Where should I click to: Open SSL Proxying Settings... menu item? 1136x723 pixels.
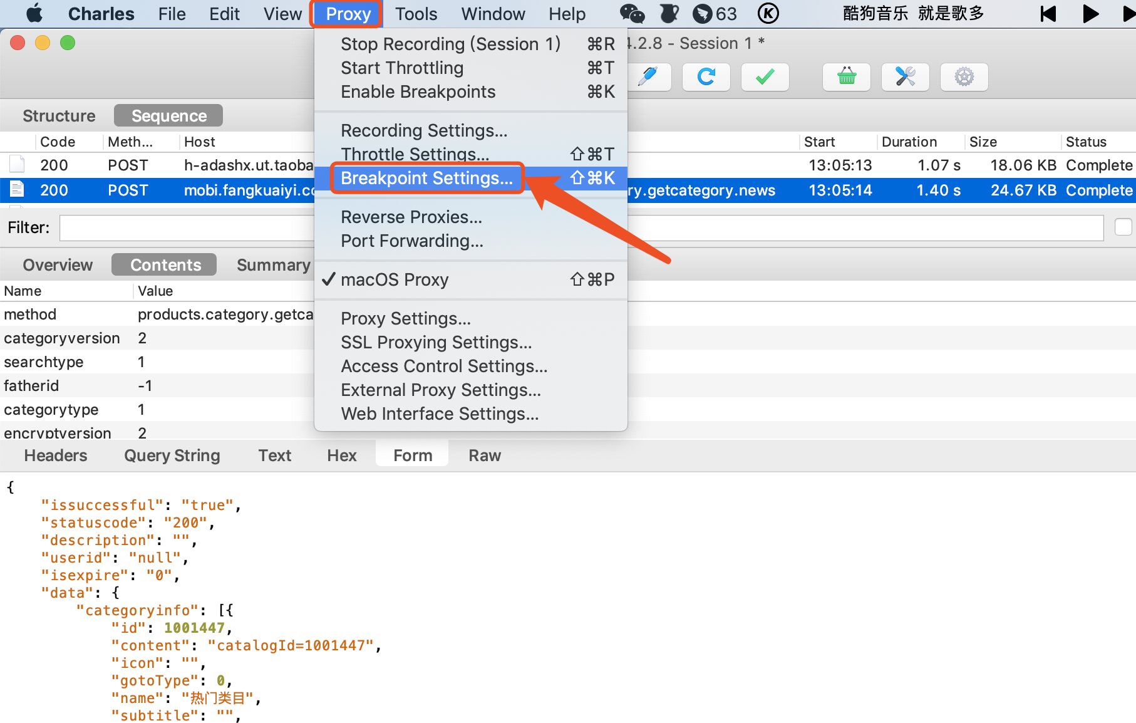coord(471,342)
